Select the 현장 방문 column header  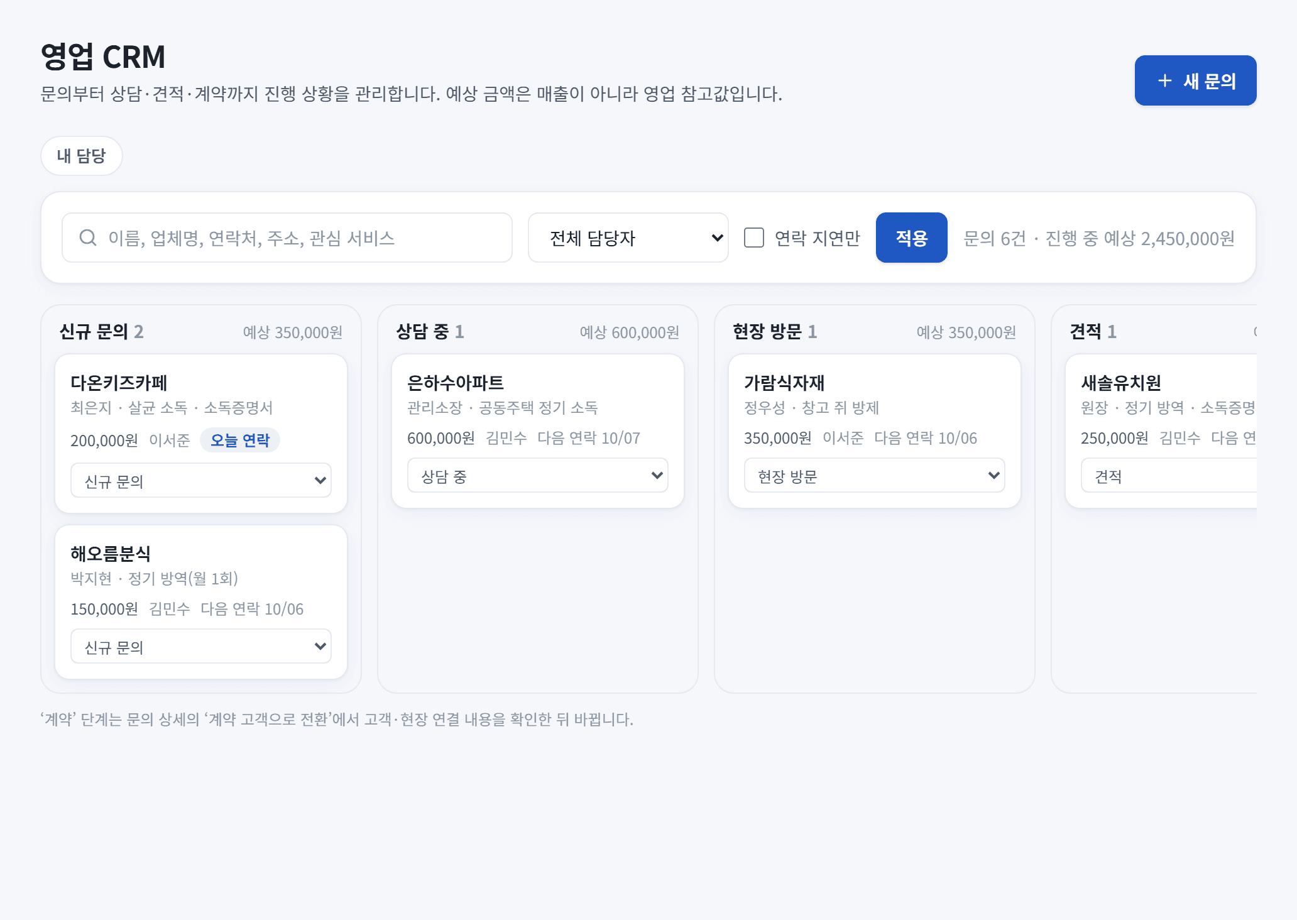pyautogui.click(x=775, y=332)
